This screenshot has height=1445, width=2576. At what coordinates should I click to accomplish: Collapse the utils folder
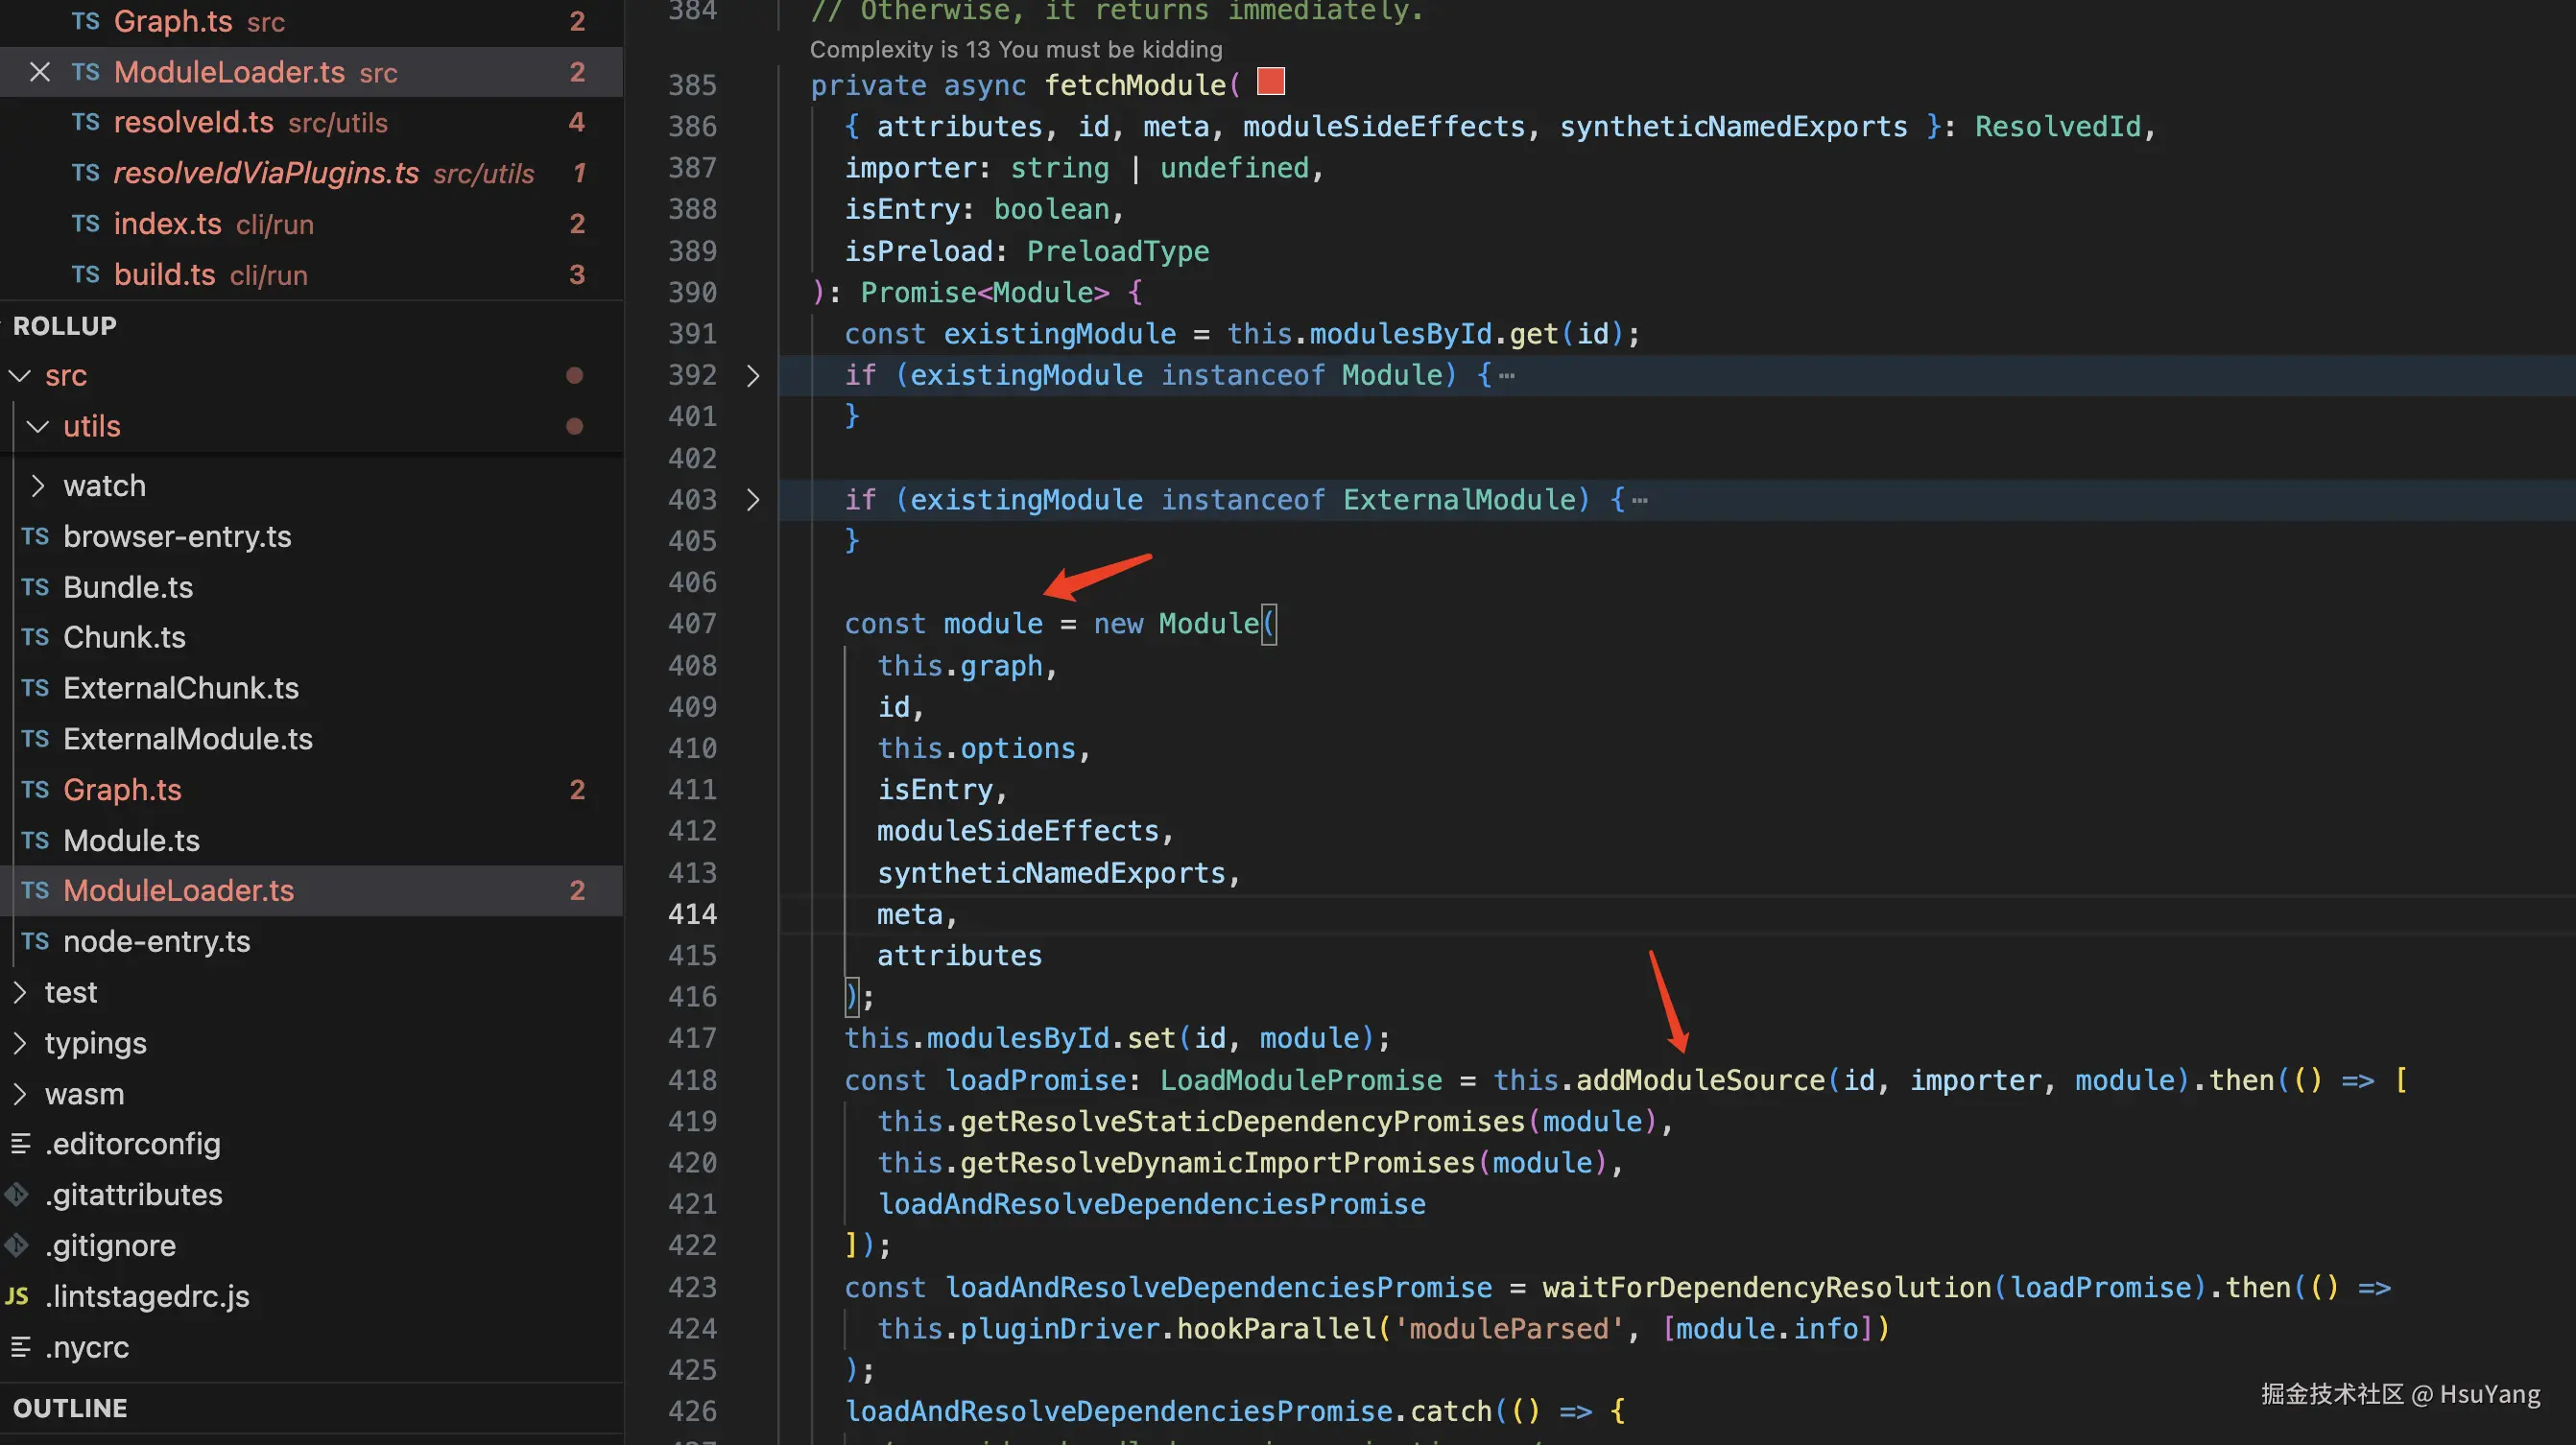(38, 426)
